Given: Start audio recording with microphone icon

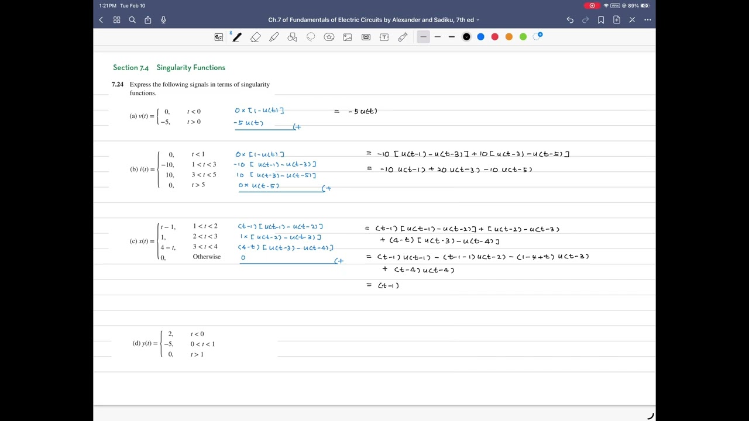Looking at the screenshot, I should pyautogui.click(x=163, y=20).
